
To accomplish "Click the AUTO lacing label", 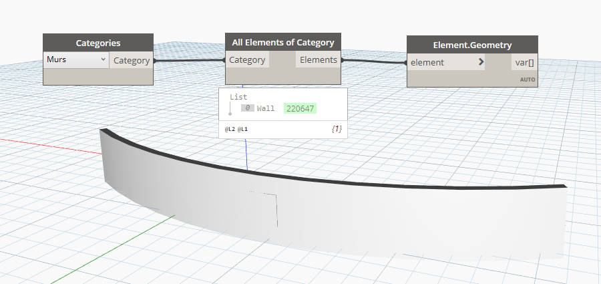I will (x=528, y=80).
